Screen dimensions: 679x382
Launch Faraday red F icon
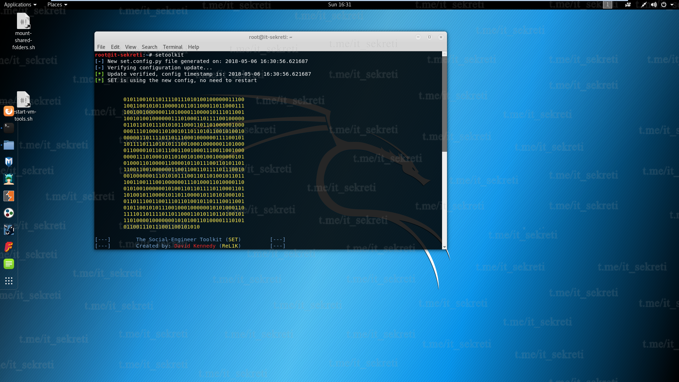(9, 247)
